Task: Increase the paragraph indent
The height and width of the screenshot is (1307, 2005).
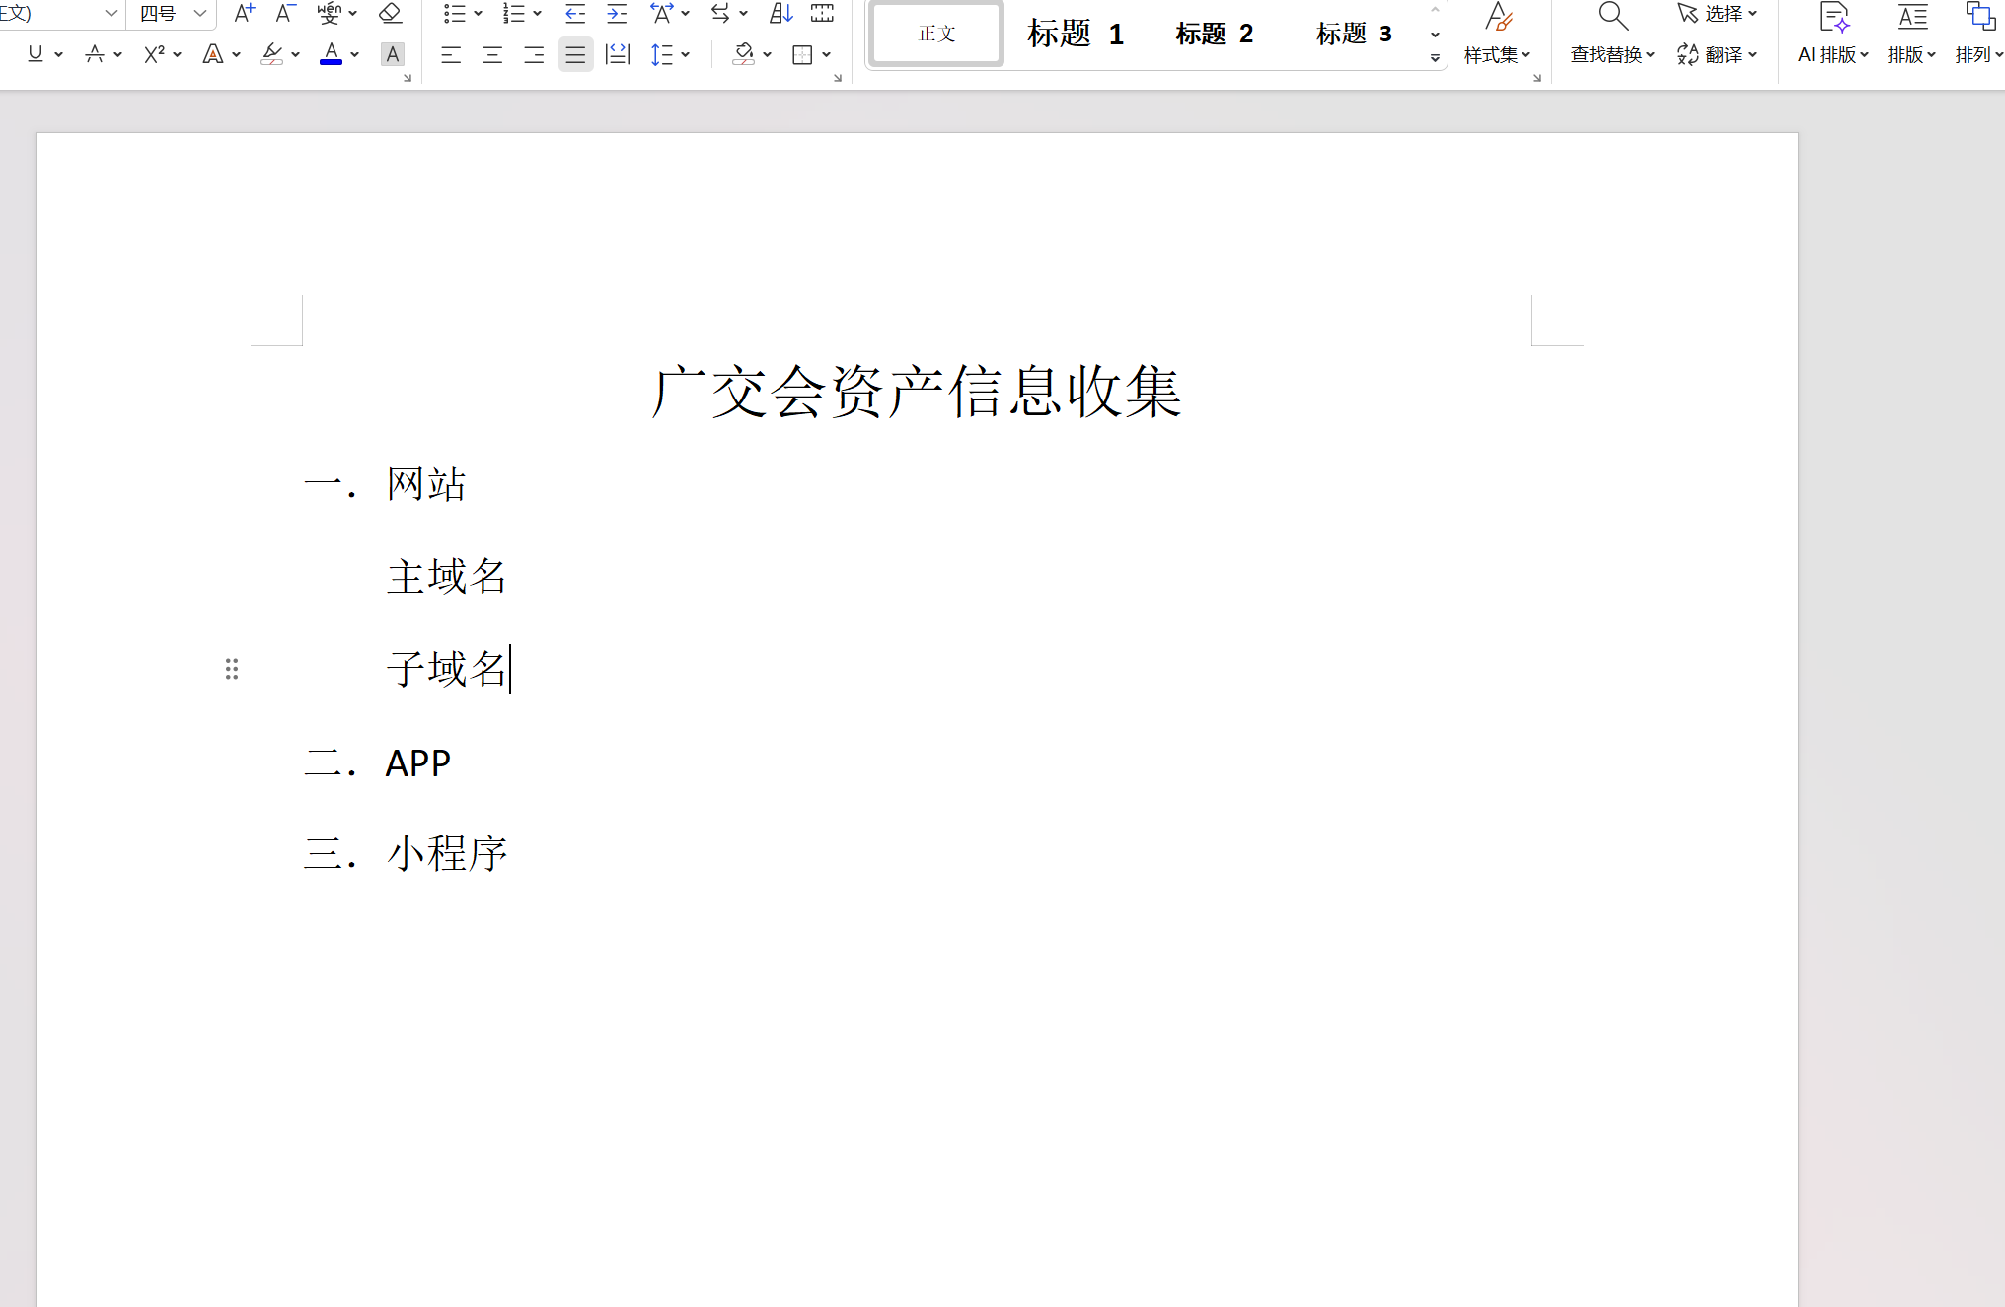Action: (x=617, y=13)
